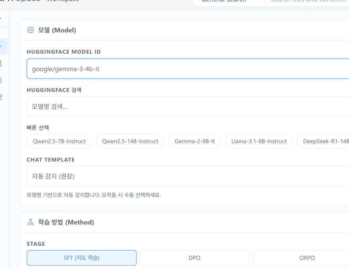Click the sidebar icon below the highlighted item
Screen dimensions: 349x268
[x=1, y=63]
